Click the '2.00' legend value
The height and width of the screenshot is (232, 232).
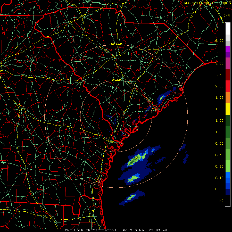point(219,86)
